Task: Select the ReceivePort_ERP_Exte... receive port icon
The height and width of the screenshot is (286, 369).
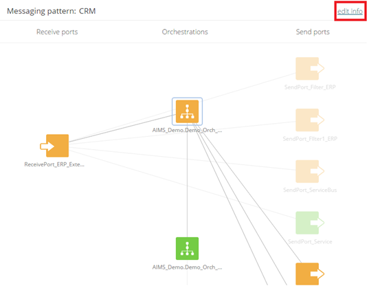Action: pyautogui.click(x=54, y=146)
